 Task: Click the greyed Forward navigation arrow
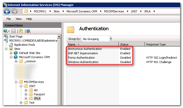tap(15, 12)
